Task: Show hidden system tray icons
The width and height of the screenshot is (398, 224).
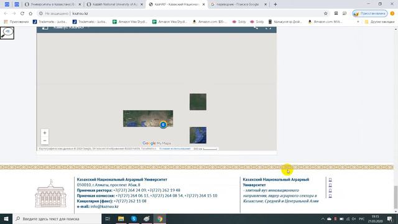Action: click(323, 219)
